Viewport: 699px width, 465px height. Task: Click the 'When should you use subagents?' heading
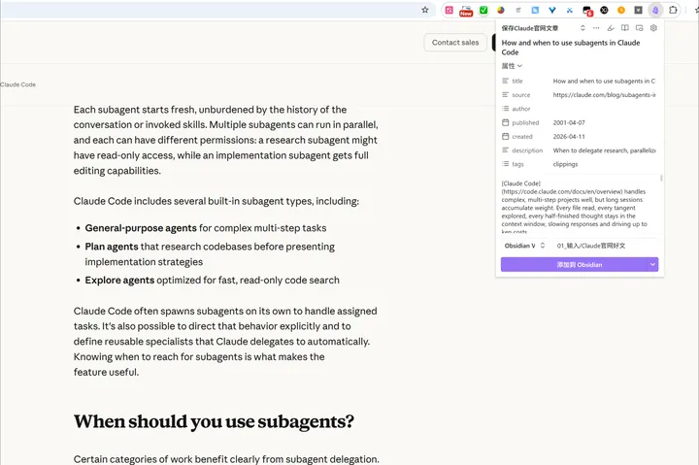tap(214, 421)
